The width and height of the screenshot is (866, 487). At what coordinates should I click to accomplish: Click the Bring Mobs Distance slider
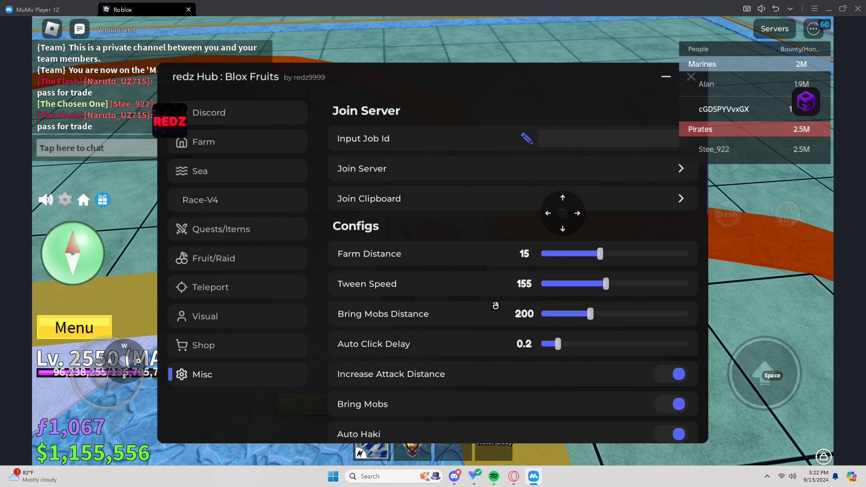point(615,314)
